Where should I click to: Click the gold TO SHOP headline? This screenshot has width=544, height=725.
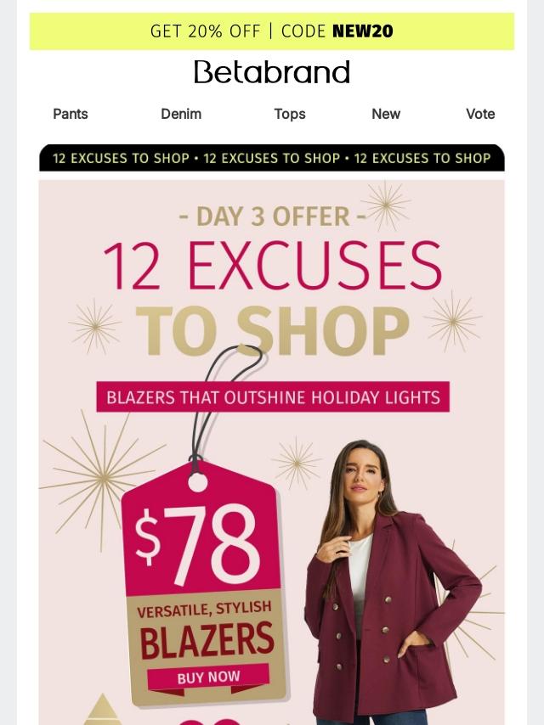click(x=272, y=330)
